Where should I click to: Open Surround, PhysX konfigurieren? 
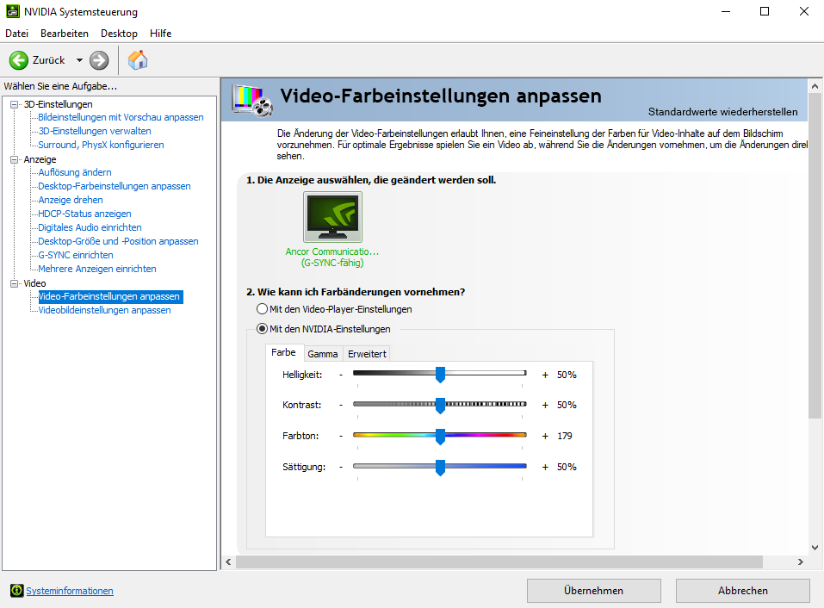101,145
